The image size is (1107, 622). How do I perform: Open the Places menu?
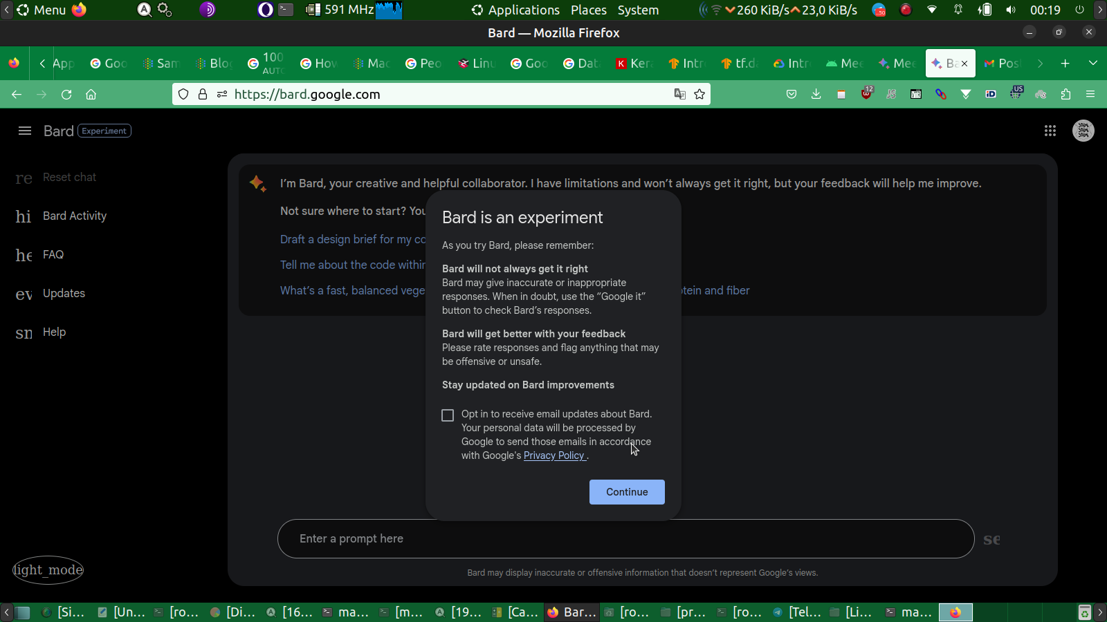[x=589, y=10]
